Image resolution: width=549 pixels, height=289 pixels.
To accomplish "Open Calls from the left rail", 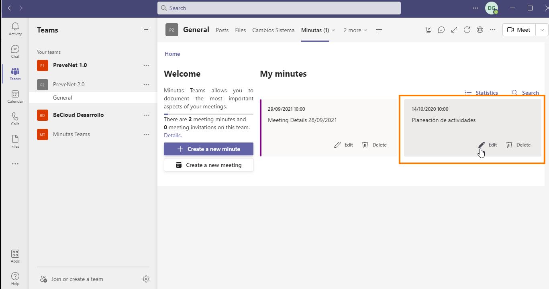I will point(15,119).
